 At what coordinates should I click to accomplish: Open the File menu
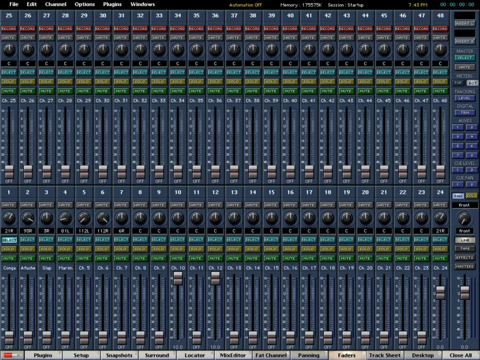pyautogui.click(x=14, y=4)
